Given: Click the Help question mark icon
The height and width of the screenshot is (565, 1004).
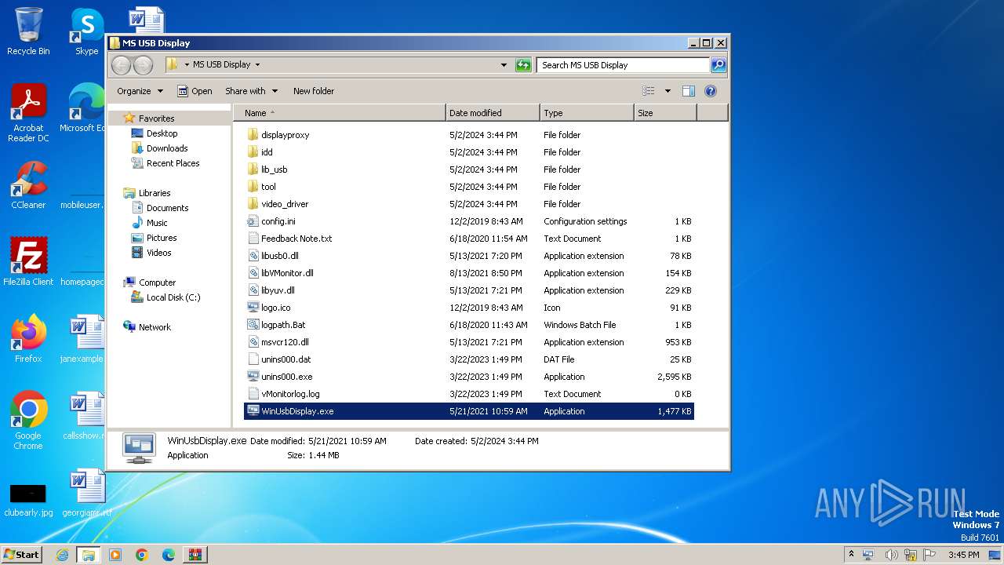Looking at the screenshot, I should [x=711, y=91].
